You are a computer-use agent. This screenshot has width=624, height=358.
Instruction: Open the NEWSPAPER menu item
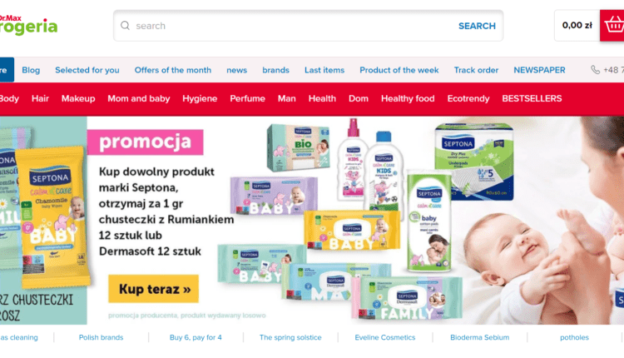coord(539,70)
